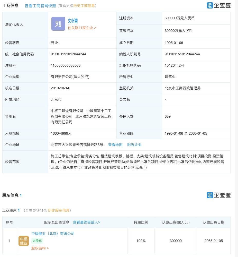238x257 pixels.
Task: Click 查看最终受益人 link
Action: click(x=86, y=222)
